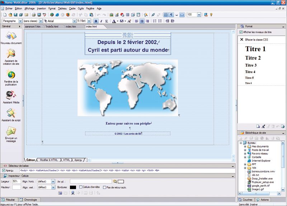Apply the Titre 1 heading style
This screenshot has width=287, height=206.
click(255, 49)
